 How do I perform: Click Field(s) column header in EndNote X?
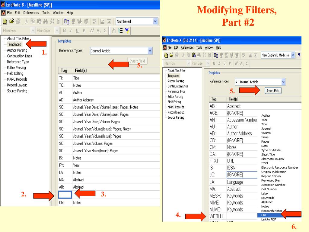pyautogui.click(x=234, y=99)
